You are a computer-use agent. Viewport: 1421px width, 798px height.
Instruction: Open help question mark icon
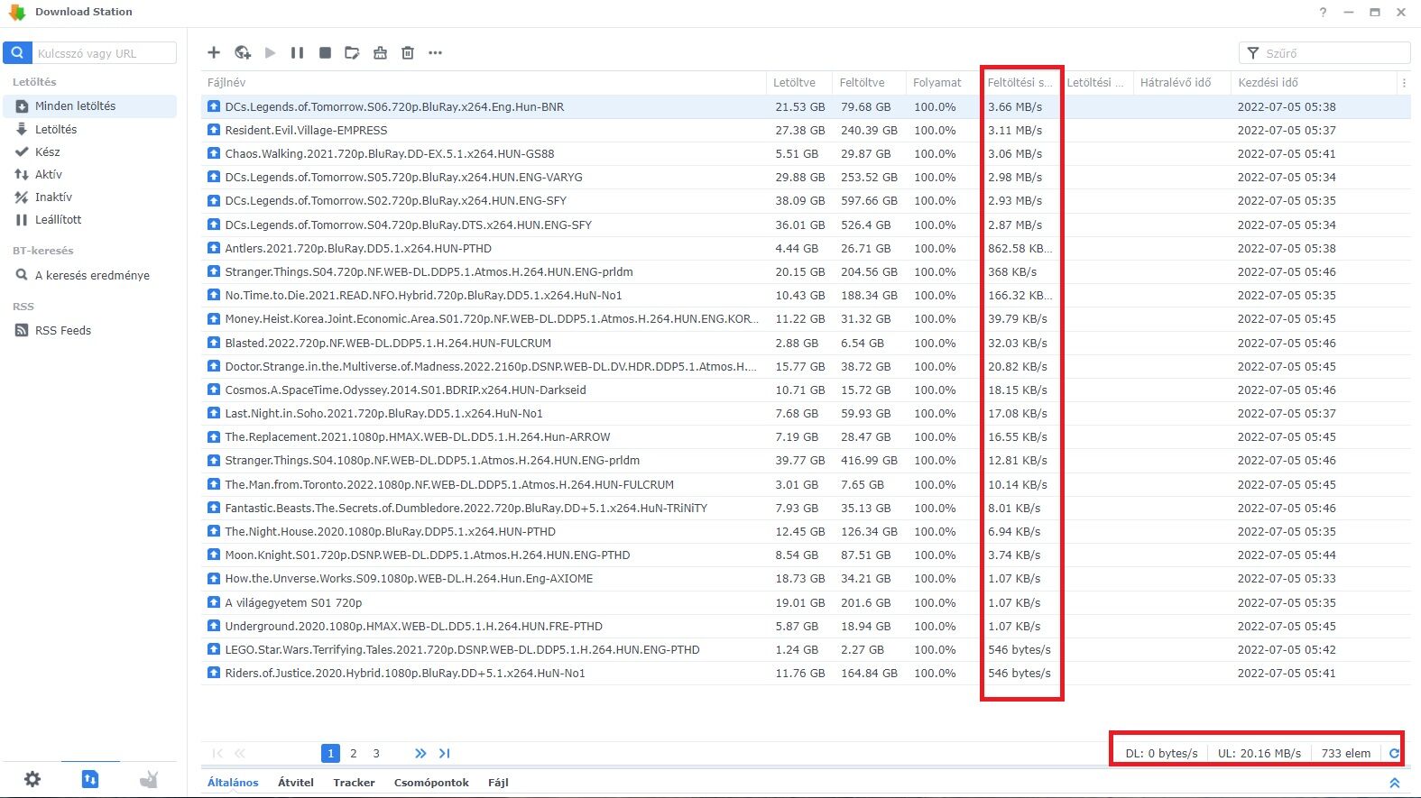pyautogui.click(x=1323, y=13)
